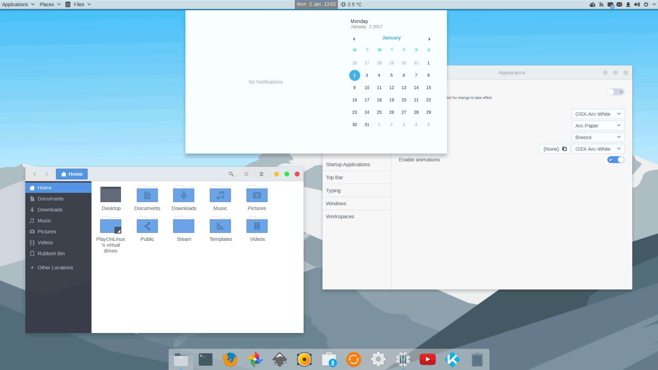Select Startup Applications menu item
This screenshot has width=658, height=370.
pos(348,164)
